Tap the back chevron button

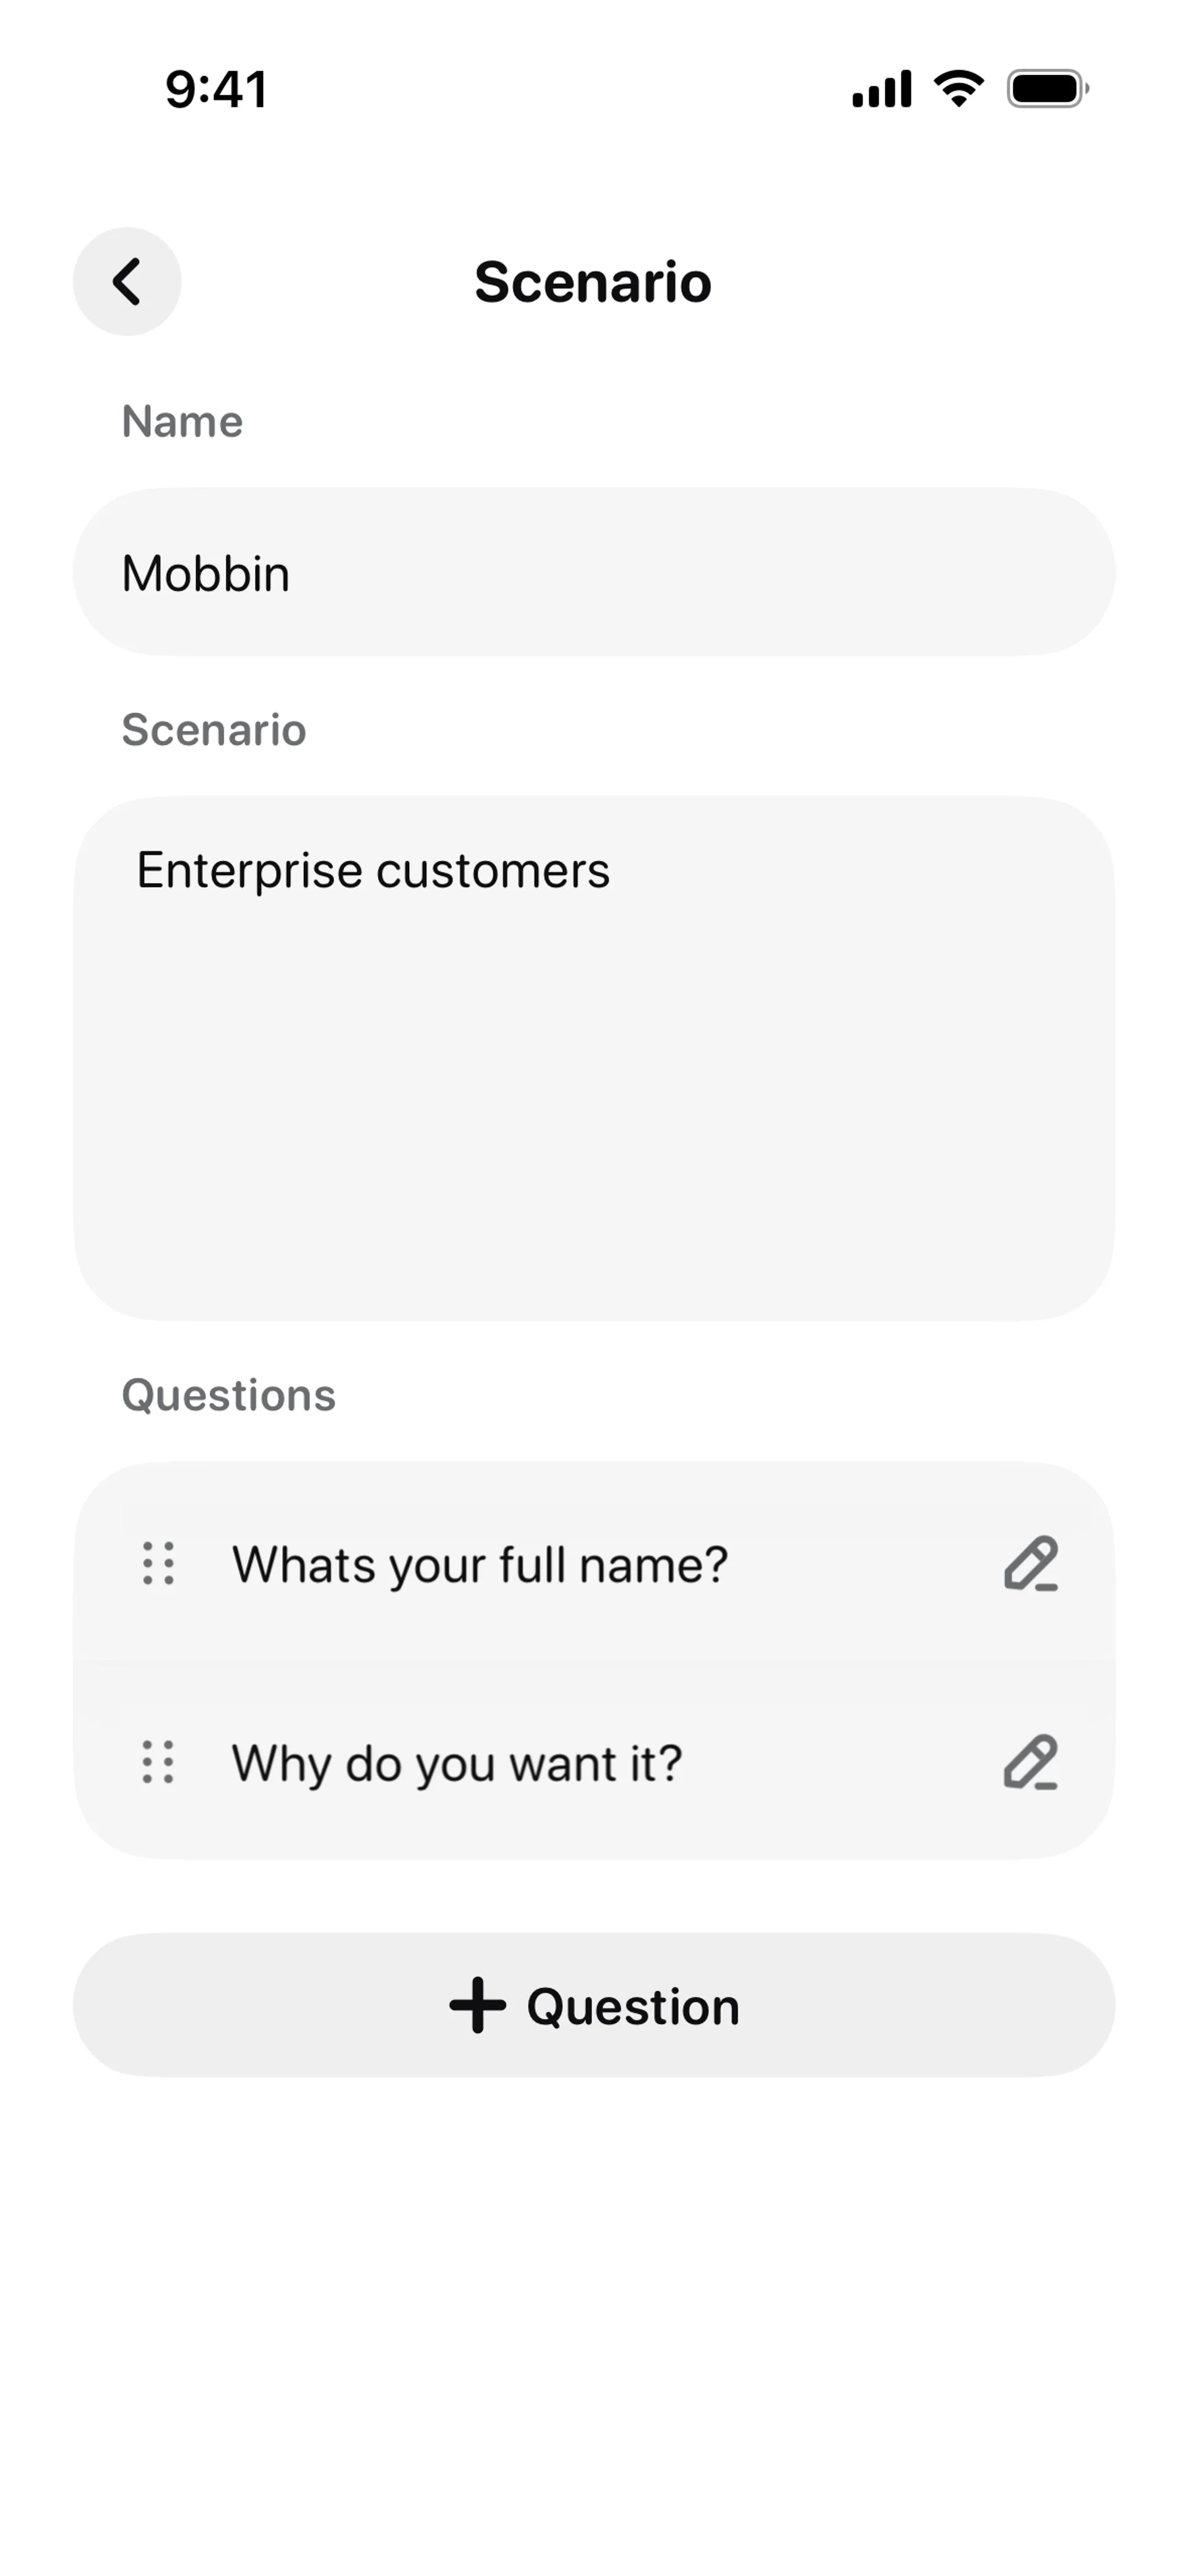[127, 282]
